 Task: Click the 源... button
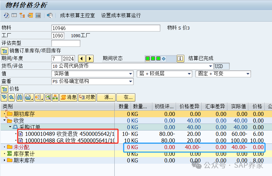[106, 97]
